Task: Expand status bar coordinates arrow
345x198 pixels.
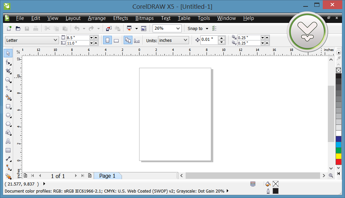Action: (x=44, y=184)
